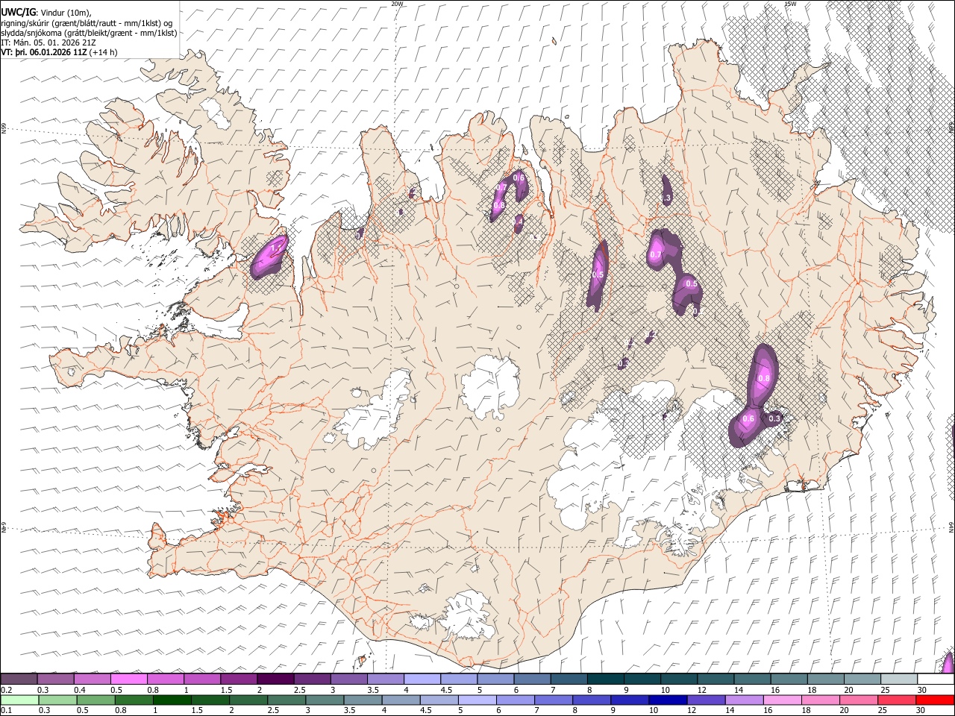Click the (+14 h) forecast offset text
Image resolution: width=955 pixels, height=716 pixels.
point(104,52)
